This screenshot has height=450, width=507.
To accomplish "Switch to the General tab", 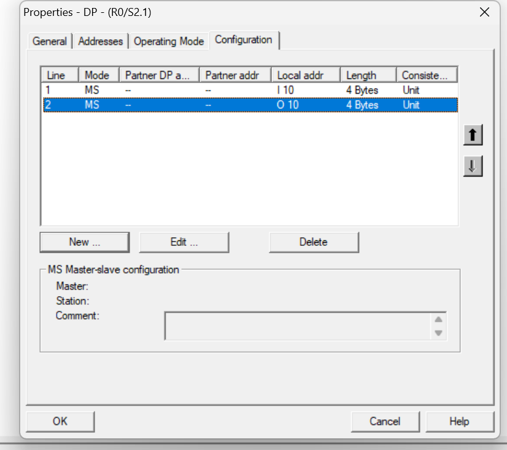I will (x=50, y=41).
